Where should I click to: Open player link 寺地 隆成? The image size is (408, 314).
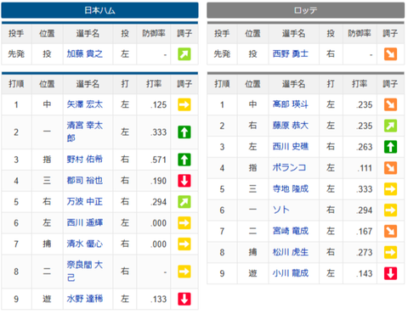291,188
